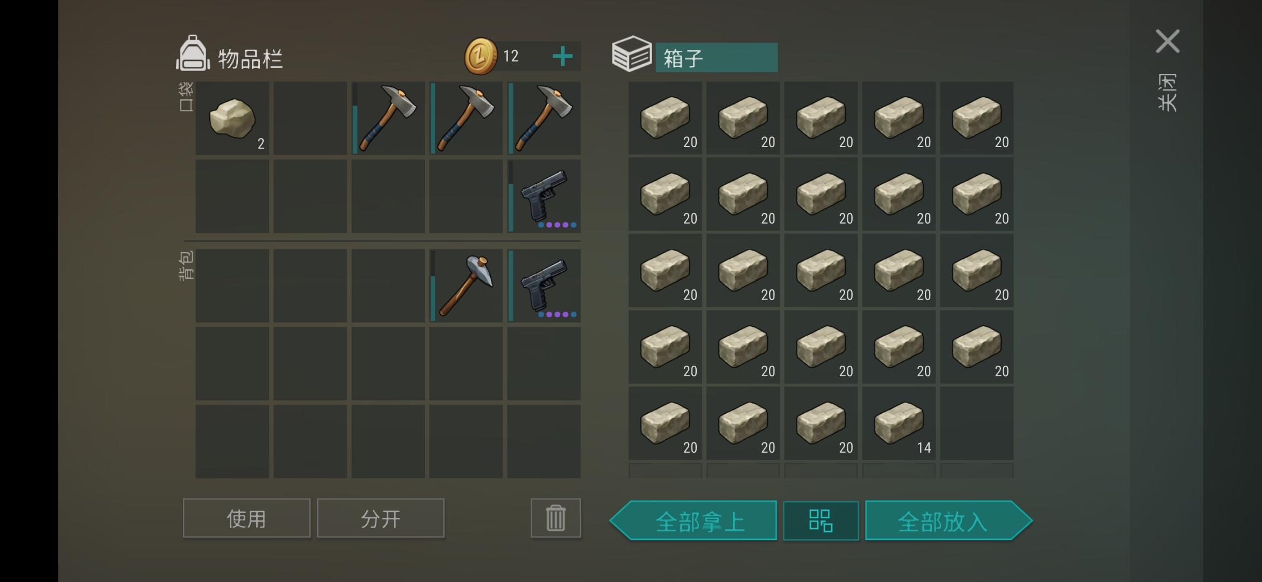Click the chest box icon beside 箱子

(x=632, y=54)
